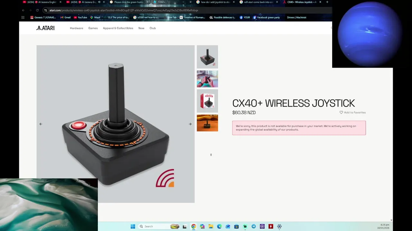412x231 pixels.
Task: Select the black joystick thumbnail
Action: (x=207, y=57)
